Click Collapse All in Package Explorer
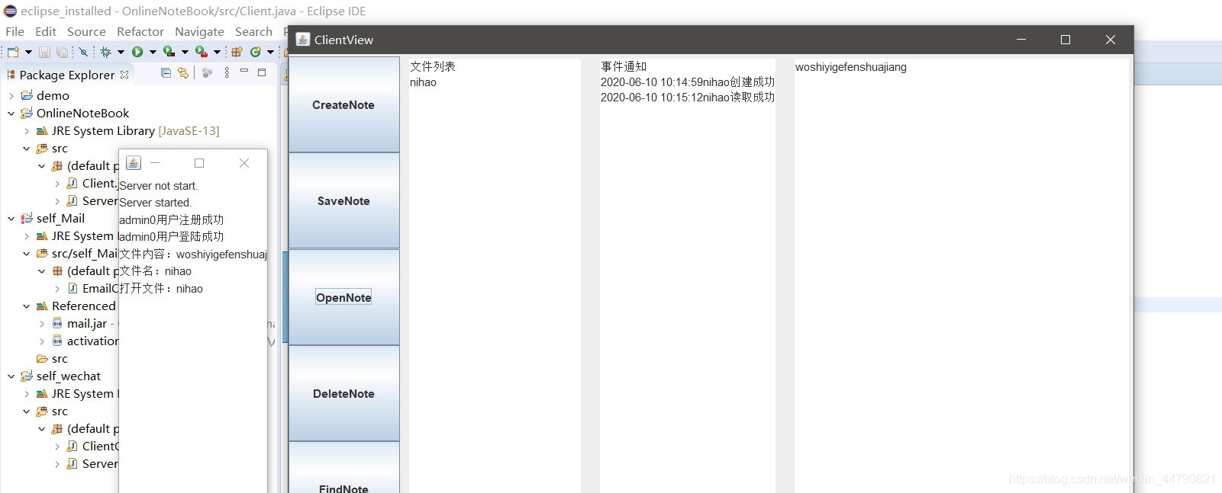The width and height of the screenshot is (1222, 493). click(x=166, y=72)
